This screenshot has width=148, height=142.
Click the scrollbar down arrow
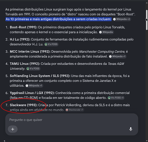pos(147,141)
